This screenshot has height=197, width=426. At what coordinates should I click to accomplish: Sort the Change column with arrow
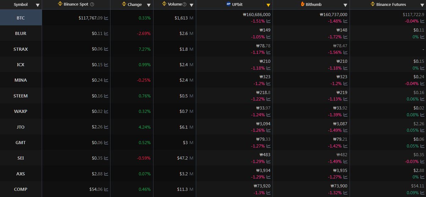(149, 5)
